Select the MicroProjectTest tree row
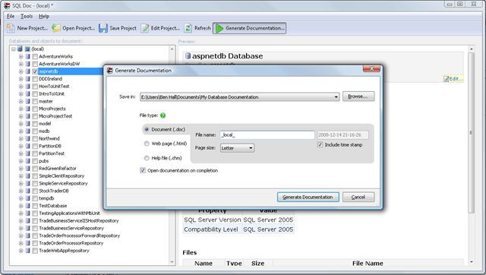 [55, 116]
